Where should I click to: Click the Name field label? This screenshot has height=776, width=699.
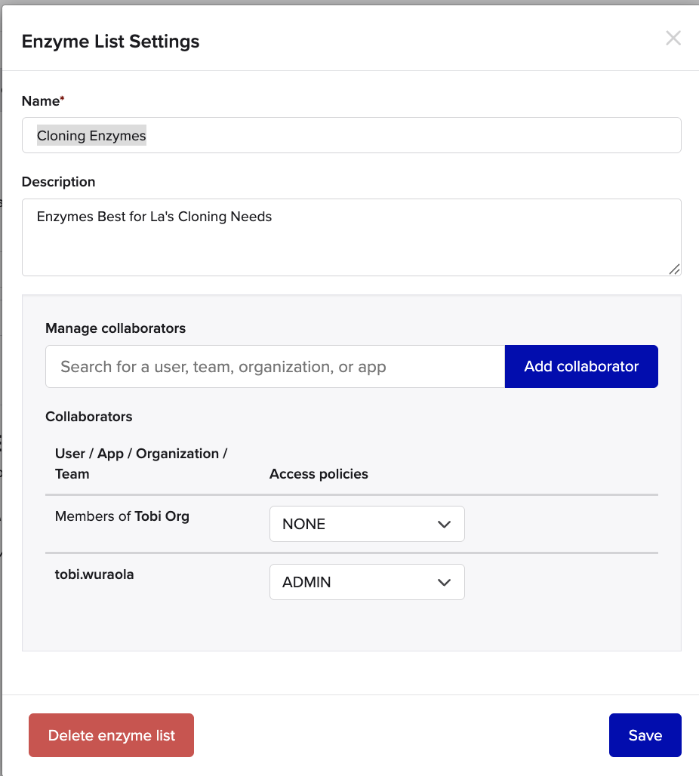(x=42, y=100)
